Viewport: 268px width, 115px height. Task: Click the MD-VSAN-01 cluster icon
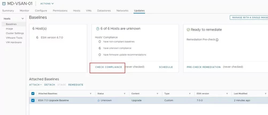pyautogui.click(x=4, y=4)
